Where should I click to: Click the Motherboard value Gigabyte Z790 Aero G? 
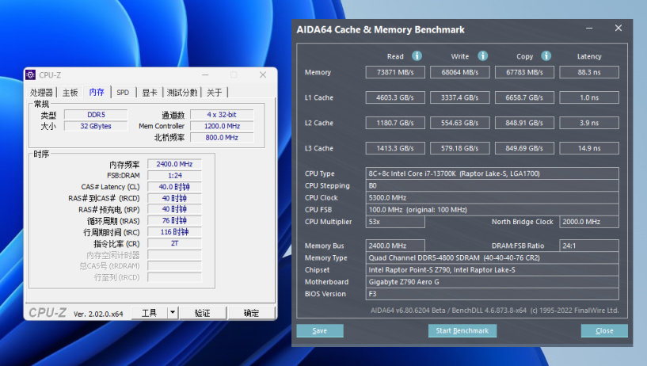[492, 282]
